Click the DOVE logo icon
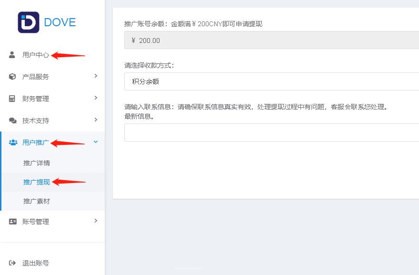This screenshot has height=275, width=419. [29, 22]
